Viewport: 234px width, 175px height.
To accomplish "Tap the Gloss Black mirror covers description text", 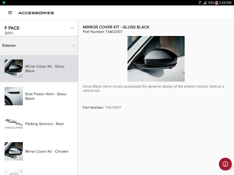I will pyautogui.click(x=153, y=88).
